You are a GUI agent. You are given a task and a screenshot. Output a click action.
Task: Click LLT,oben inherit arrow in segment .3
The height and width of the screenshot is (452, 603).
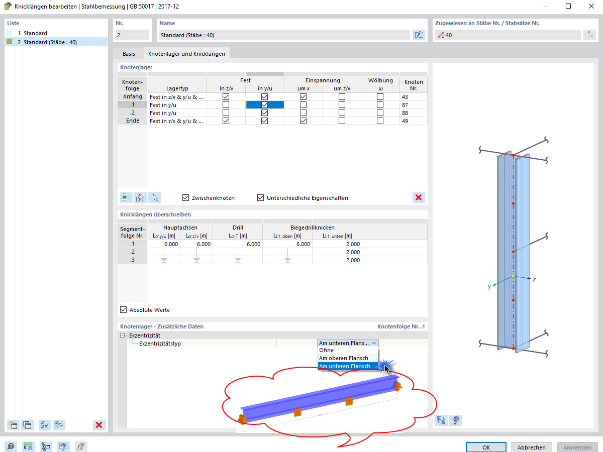point(287,260)
